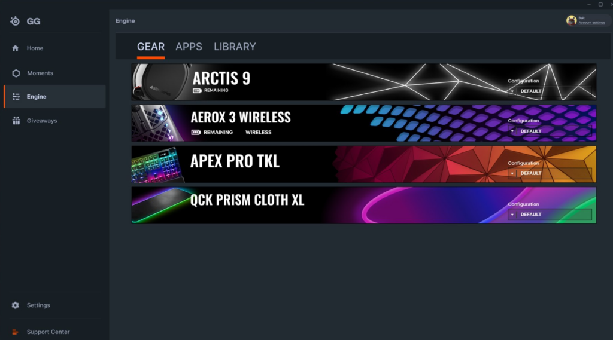Screen dimensions: 613x340
Task: Open the Giveaways gift icon
Action: point(16,121)
